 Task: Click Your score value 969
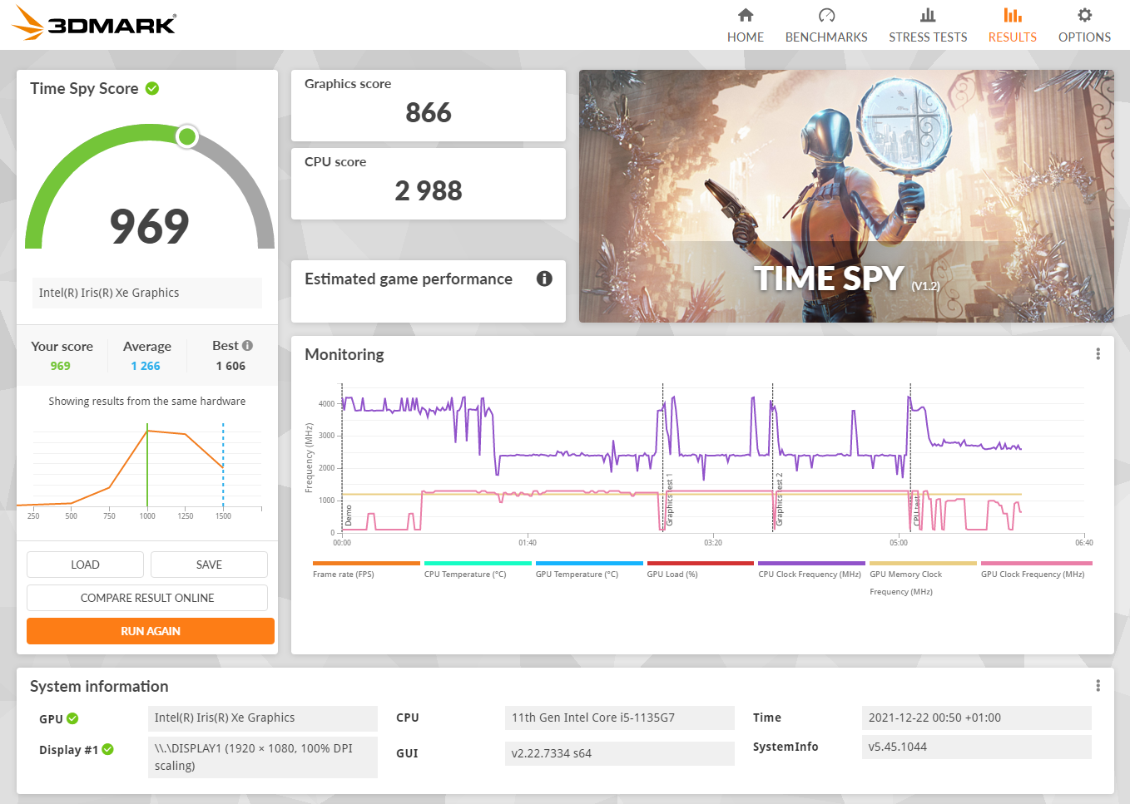(x=61, y=366)
